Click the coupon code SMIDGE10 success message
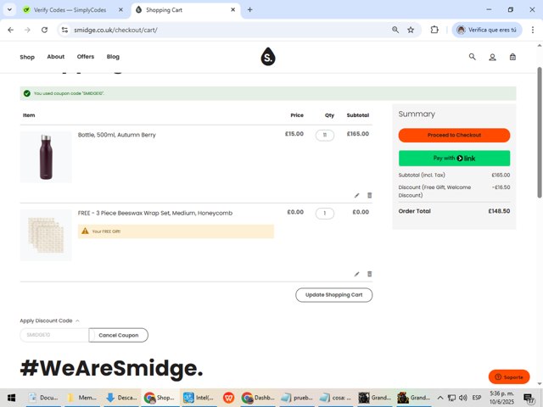This screenshot has width=543, height=407. point(268,93)
